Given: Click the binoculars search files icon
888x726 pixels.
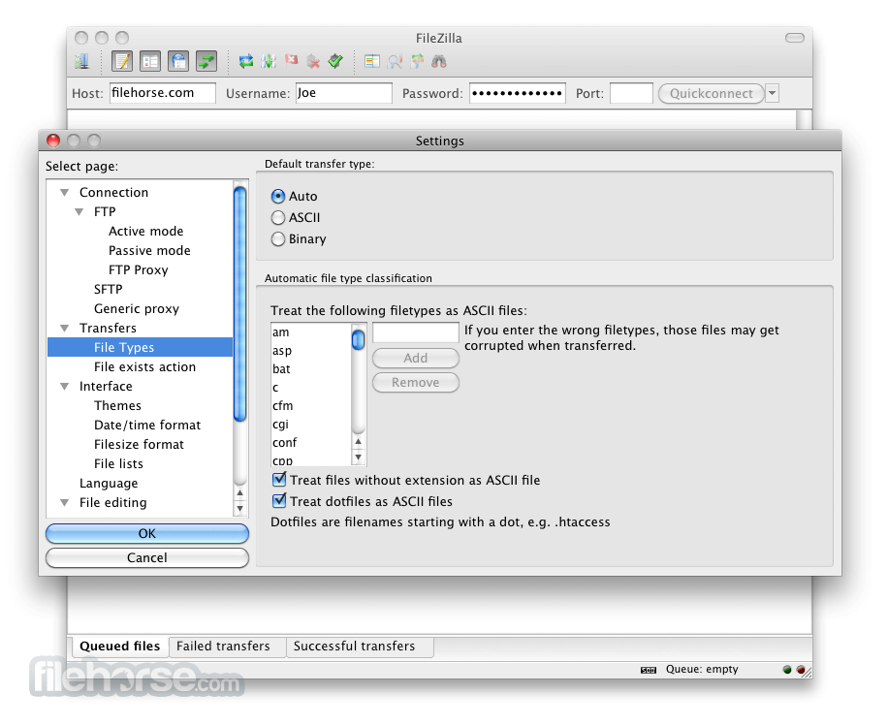Looking at the screenshot, I should click(x=439, y=61).
